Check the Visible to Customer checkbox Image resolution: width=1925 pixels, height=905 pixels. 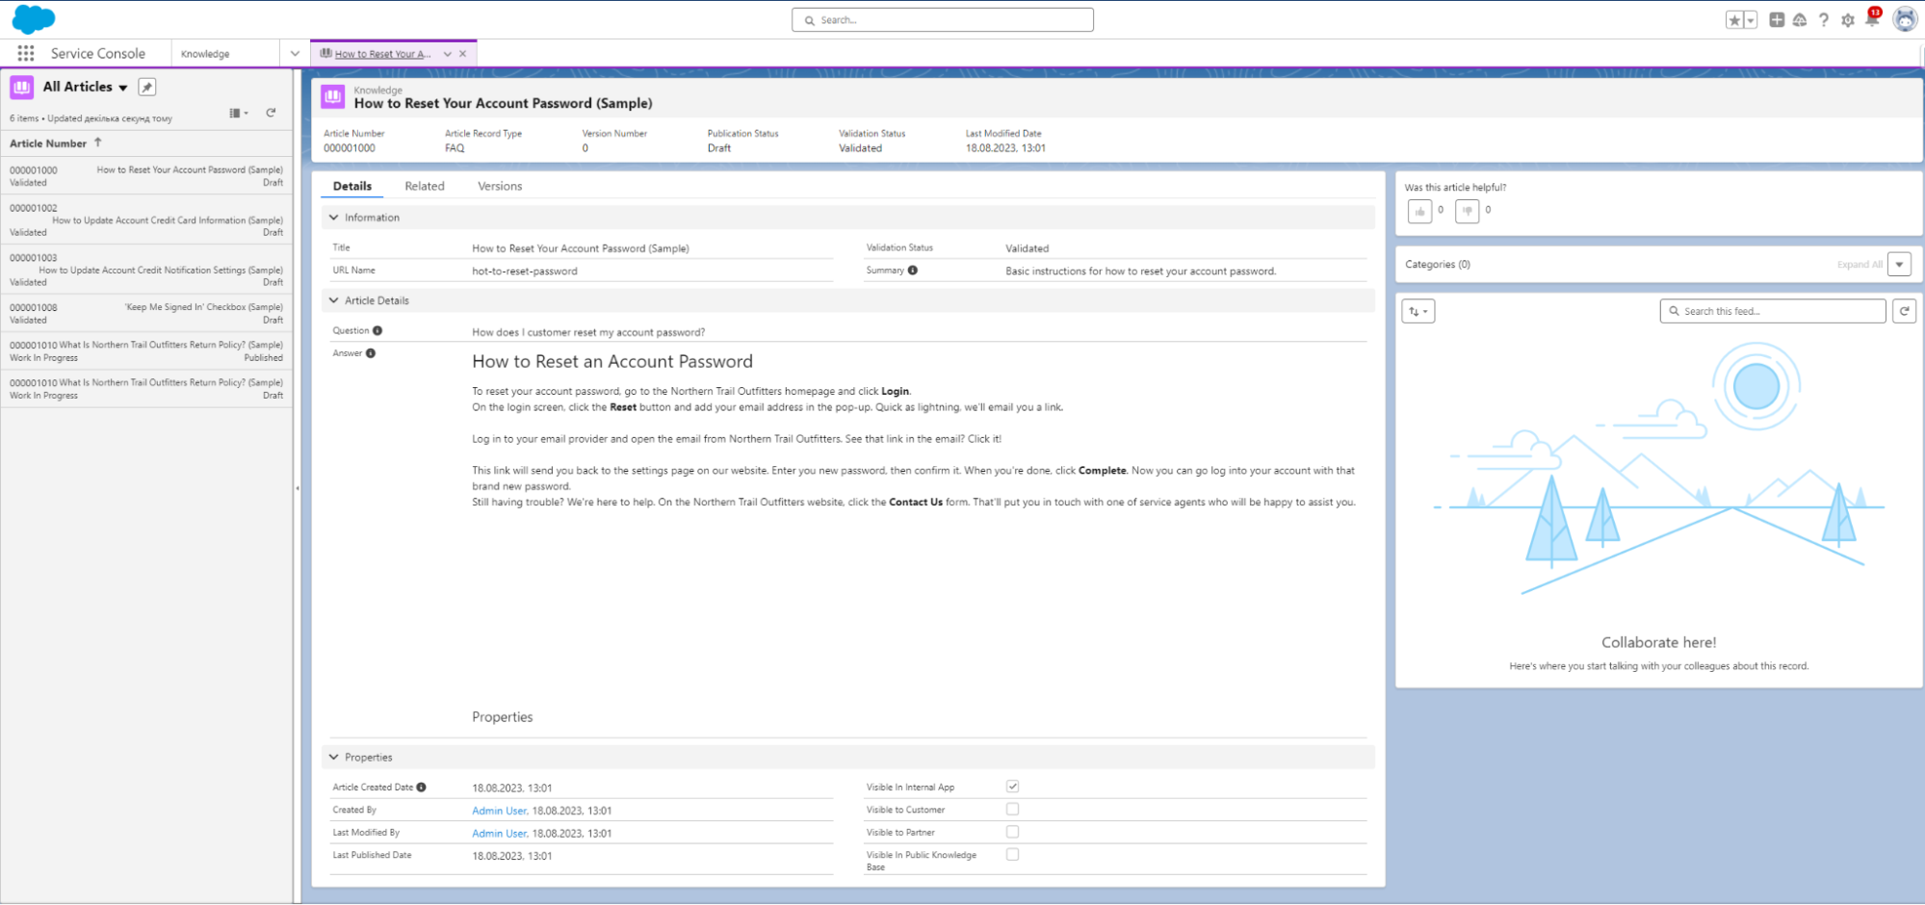(1012, 809)
